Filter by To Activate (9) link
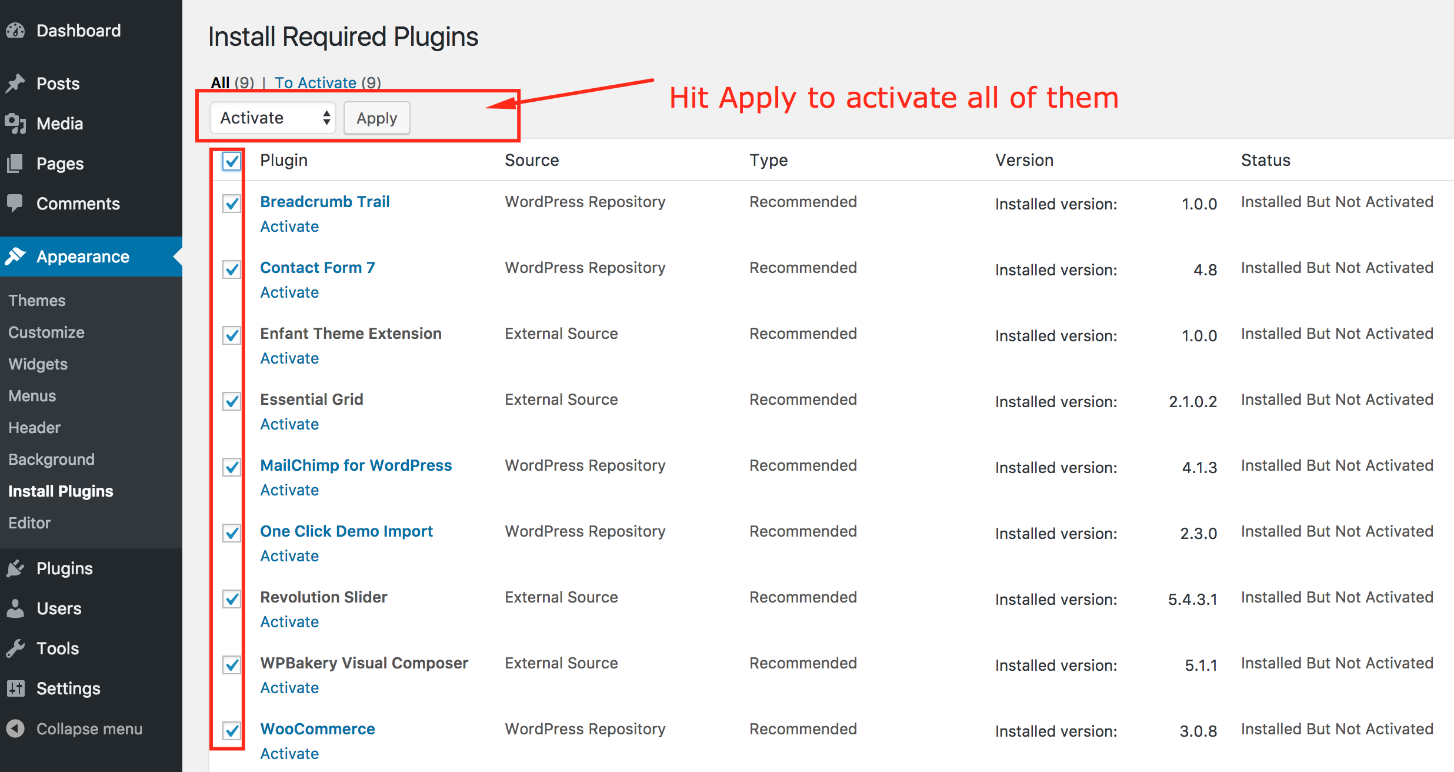1454x772 pixels. point(328,83)
